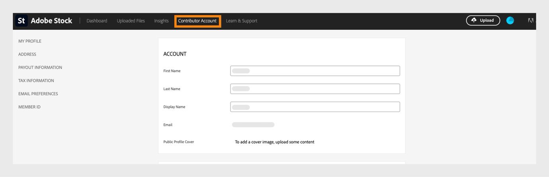Viewport: 549px width, 177px height.
Task: Click the Public Profile Cover label
Action: tap(179, 142)
